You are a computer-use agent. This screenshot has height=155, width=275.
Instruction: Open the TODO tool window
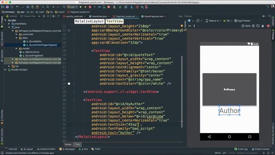[x=96, y=149]
